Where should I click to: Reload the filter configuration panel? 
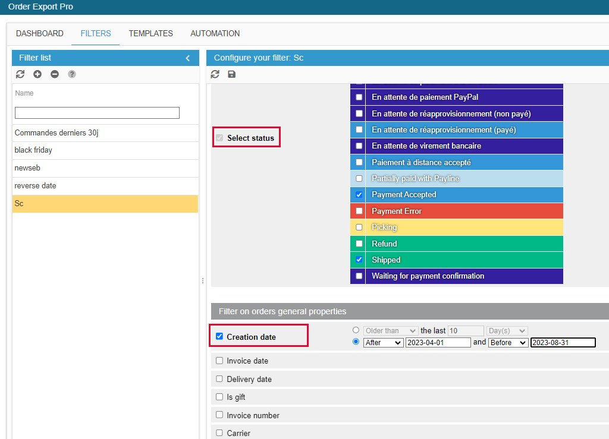(x=215, y=74)
